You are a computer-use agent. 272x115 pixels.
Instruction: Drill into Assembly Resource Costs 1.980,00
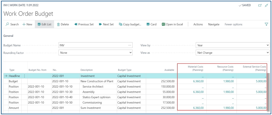point(228,92)
